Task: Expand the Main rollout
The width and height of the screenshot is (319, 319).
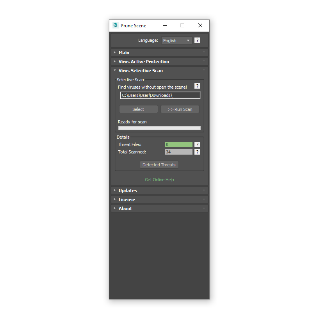Action: coord(159,53)
